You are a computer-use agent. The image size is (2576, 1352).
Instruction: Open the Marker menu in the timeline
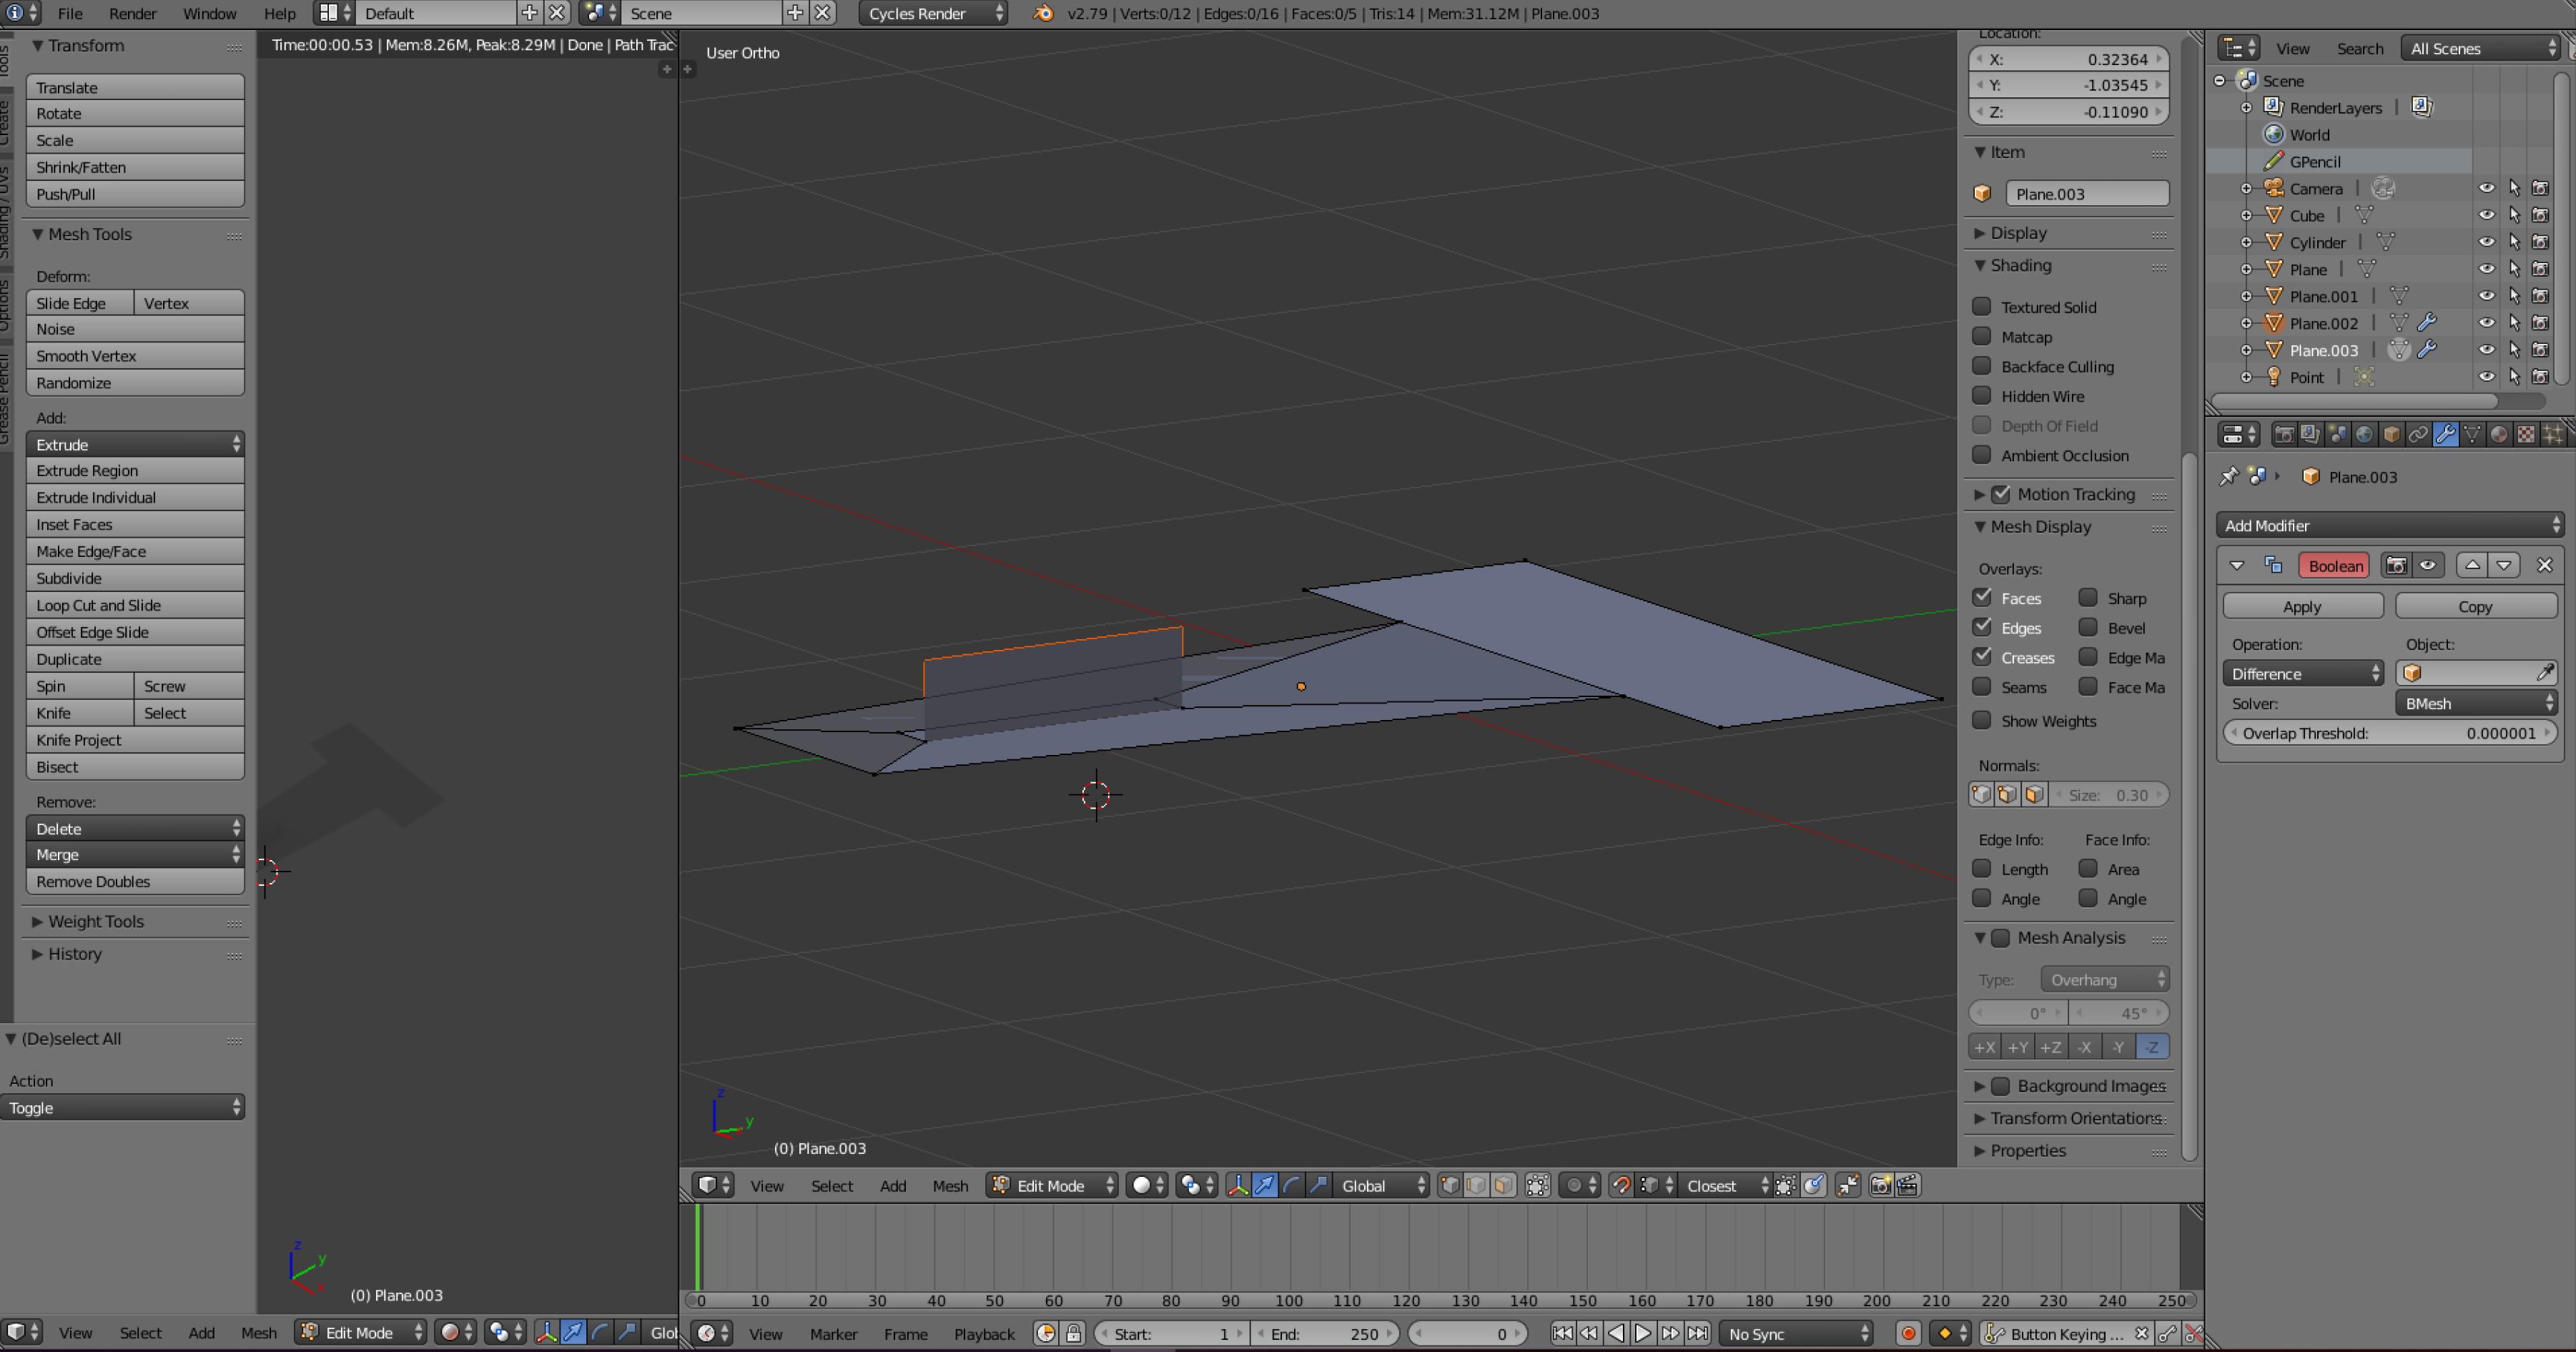coord(833,1334)
